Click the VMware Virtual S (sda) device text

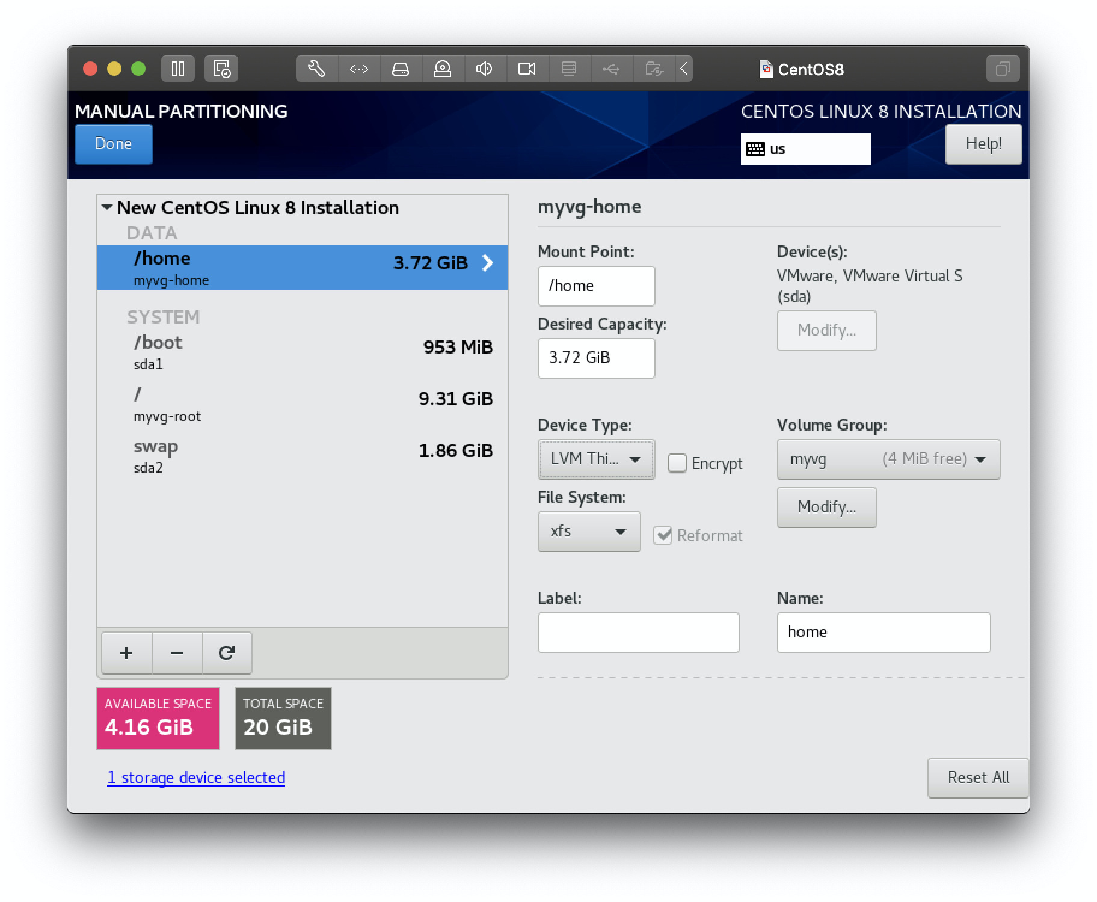(x=870, y=286)
